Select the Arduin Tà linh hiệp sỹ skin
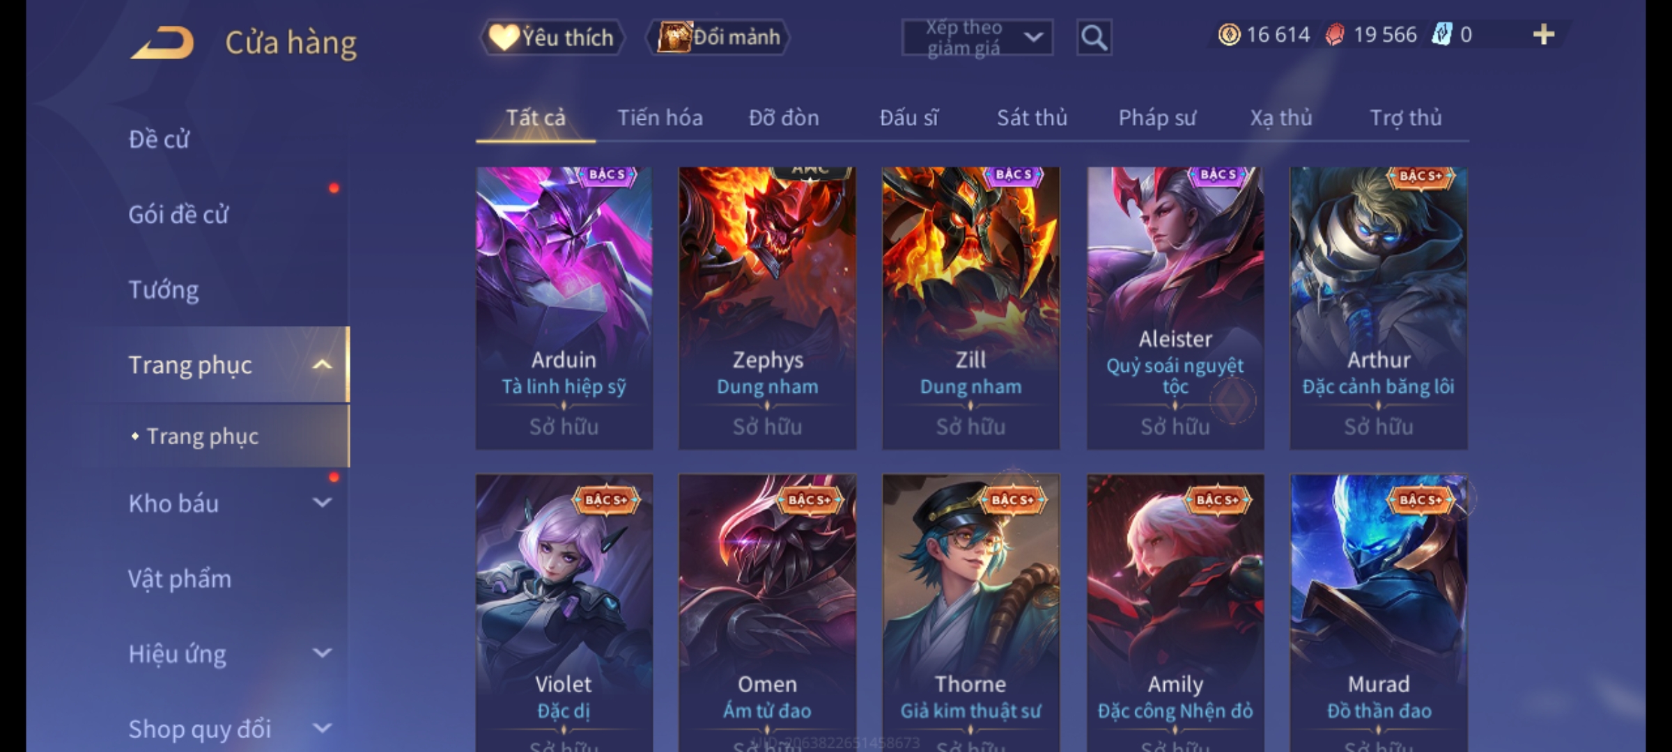Screen dimensions: 1672x752 [x=564, y=308]
